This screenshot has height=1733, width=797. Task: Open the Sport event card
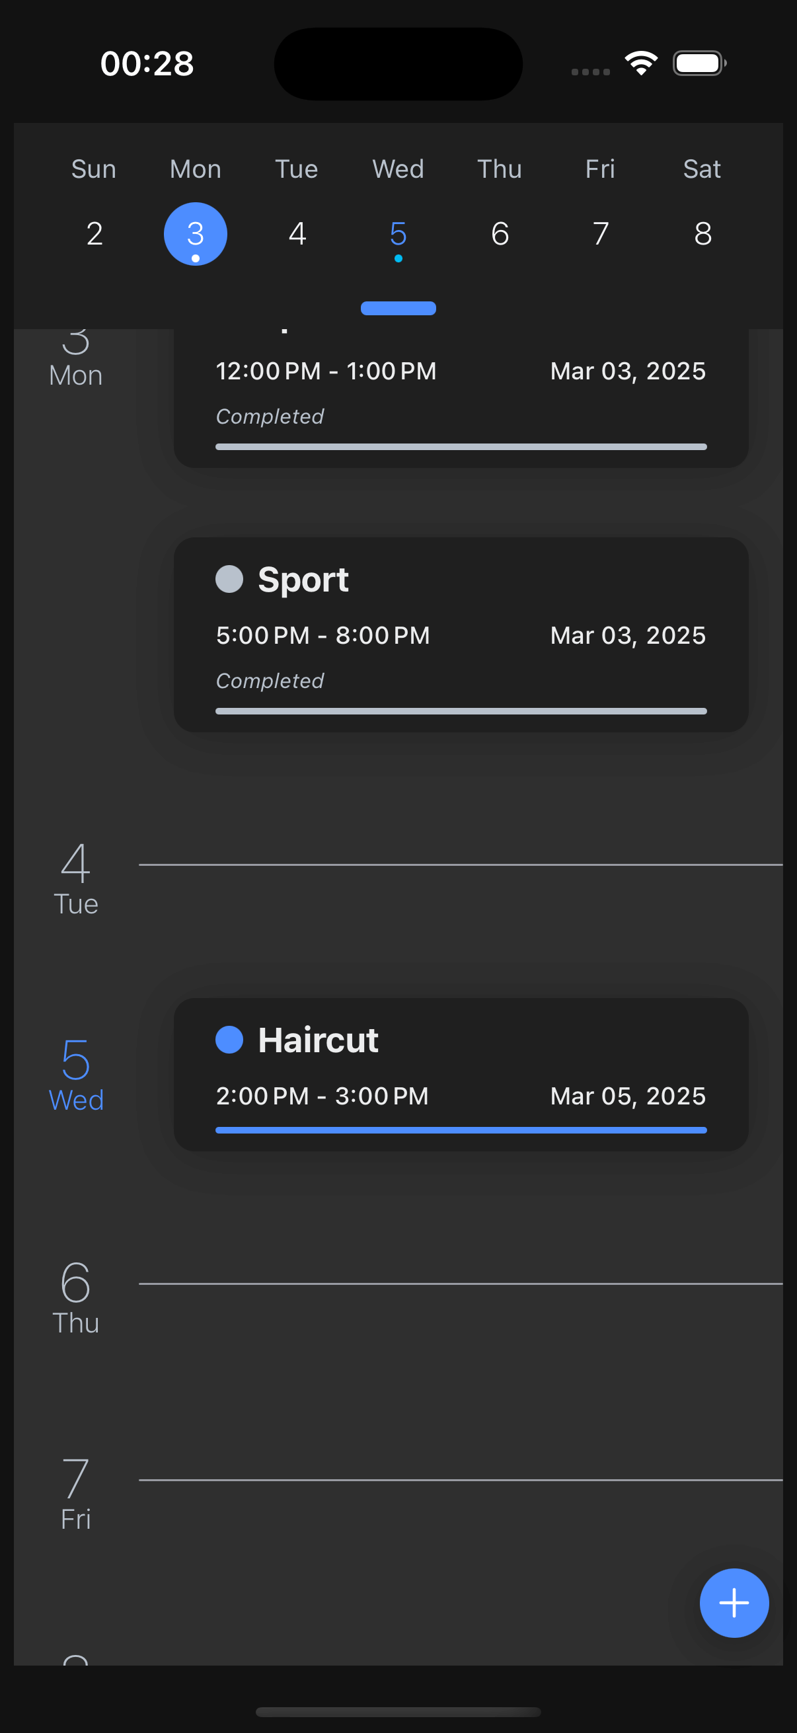click(461, 633)
